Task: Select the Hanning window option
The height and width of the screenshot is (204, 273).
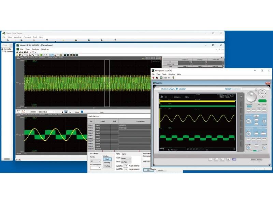Action: click(107, 163)
